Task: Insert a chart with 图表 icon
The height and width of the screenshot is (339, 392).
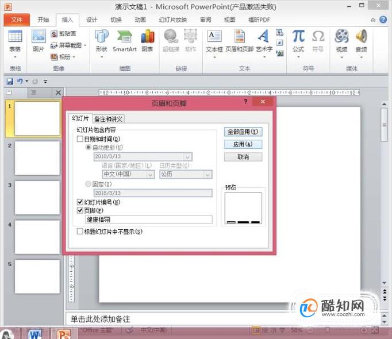Action: pyautogui.click(x=147, y=41)
